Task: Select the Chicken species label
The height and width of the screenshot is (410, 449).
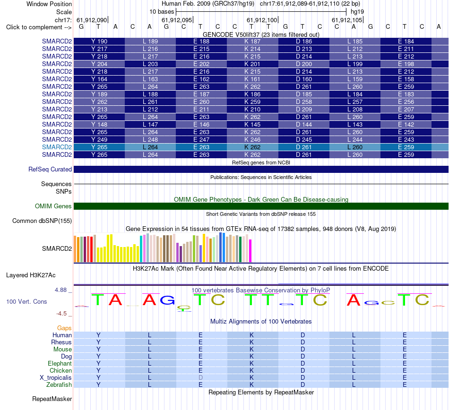Action: [x=60, y=370]
